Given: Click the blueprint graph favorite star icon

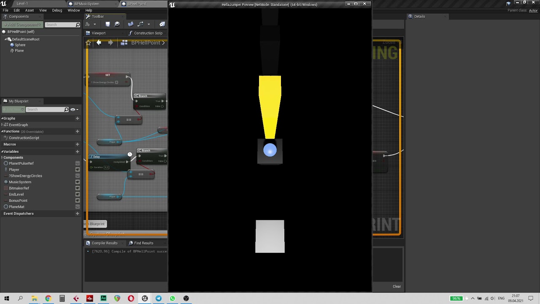Looking at the screenshot, I should click(88, 43).
